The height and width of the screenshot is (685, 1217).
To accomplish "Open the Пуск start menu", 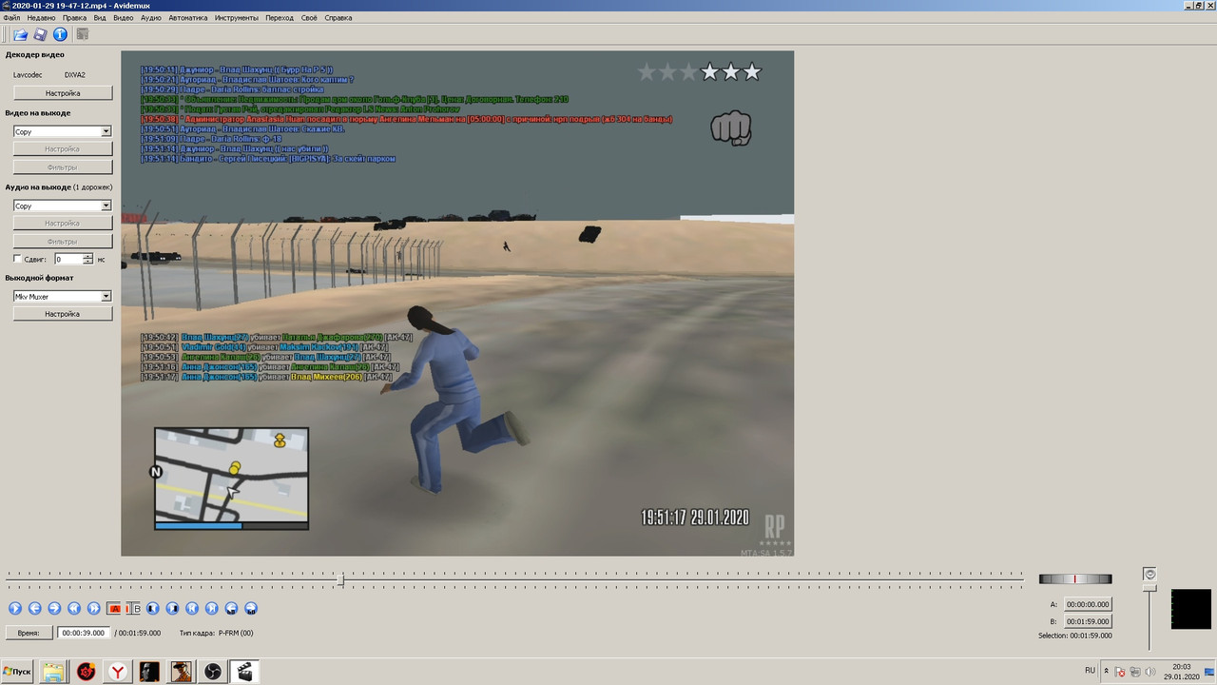I will click(17, 672).
